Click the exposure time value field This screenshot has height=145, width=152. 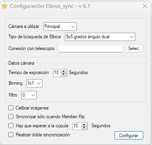pos(57,72)
